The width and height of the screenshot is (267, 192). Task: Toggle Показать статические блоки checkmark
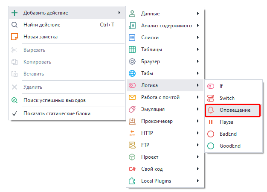[x=15, y=113]
